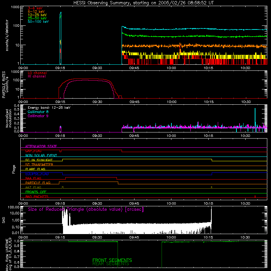271x271 pixels.
Task: Click the ATTENUATOR_STATE flag label
Action: pyautogui.click(x=41, y=146)
